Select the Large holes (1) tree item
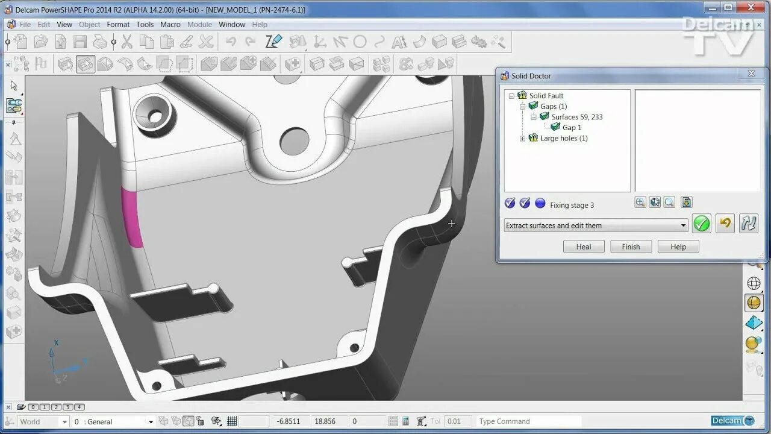771x434 pixels. click(x=564, y=139)
